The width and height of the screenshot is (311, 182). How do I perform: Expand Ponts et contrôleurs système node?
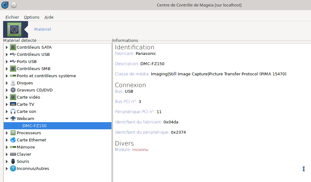point(7,76)
